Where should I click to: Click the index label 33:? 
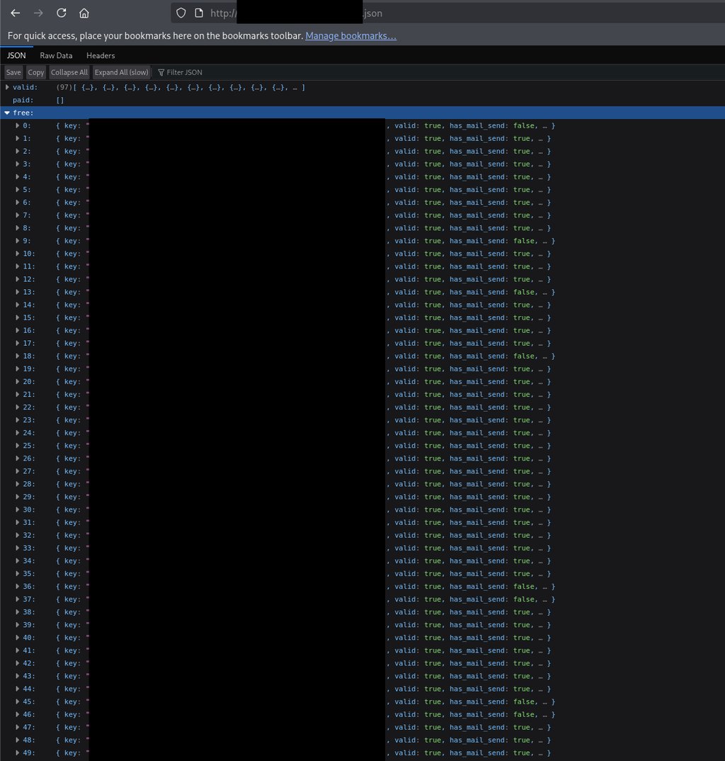(28, 548)
